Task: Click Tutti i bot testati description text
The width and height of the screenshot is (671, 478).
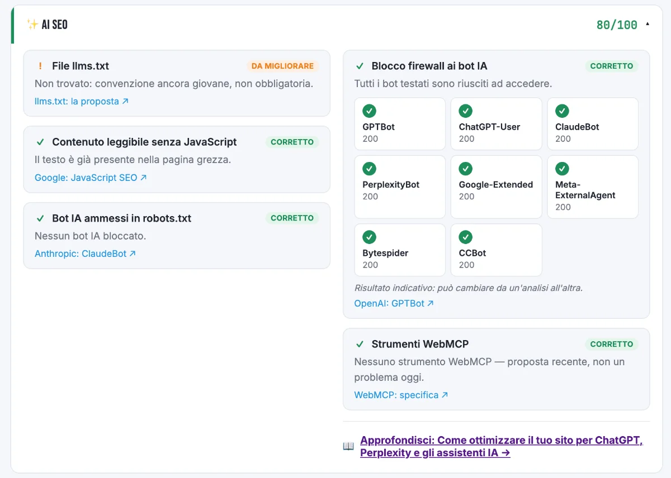Action: click(x=453, y=84)
